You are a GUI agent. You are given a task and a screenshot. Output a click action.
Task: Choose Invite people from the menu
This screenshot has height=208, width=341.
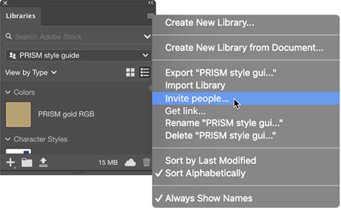point(197,99)
